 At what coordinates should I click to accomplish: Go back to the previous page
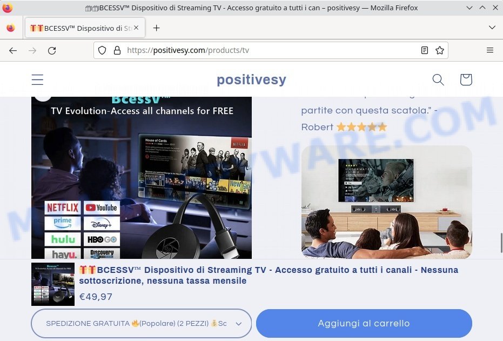[13, 50]
